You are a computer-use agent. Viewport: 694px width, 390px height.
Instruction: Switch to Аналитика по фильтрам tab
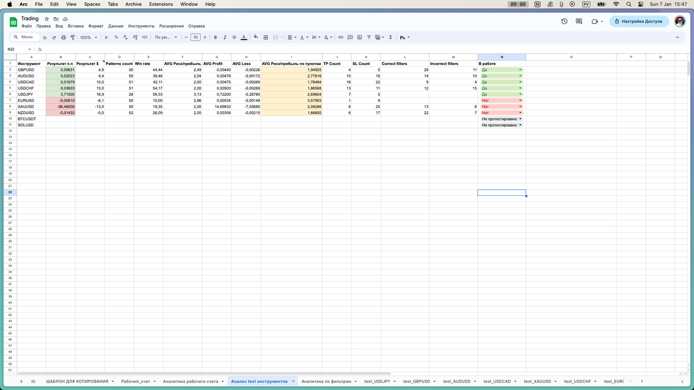click(326, 381)
